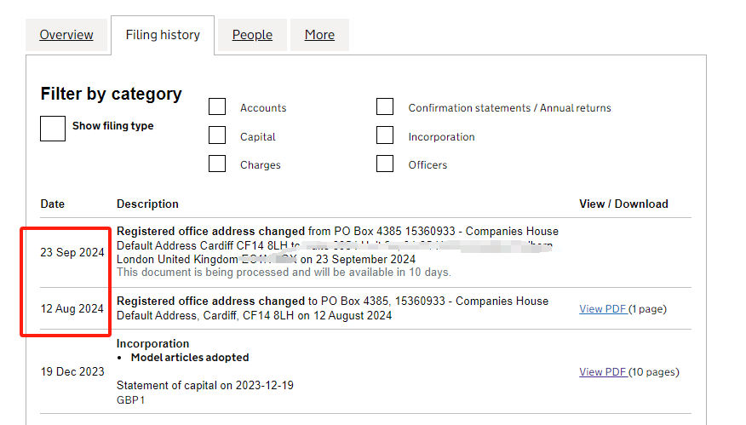Check the Capital category checkbox
746x425 pixels.
coord(217,135)
